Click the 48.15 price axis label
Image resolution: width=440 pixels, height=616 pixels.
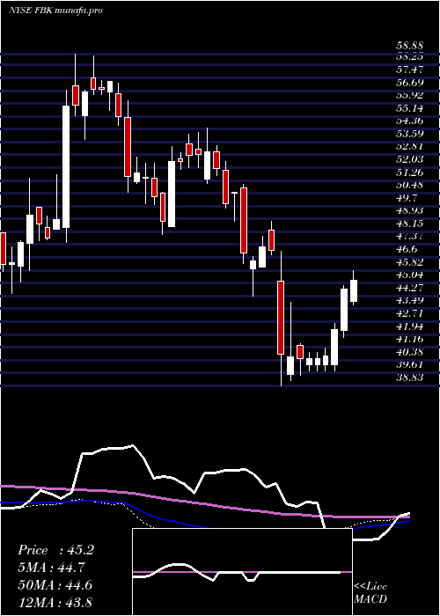[409, 224]
